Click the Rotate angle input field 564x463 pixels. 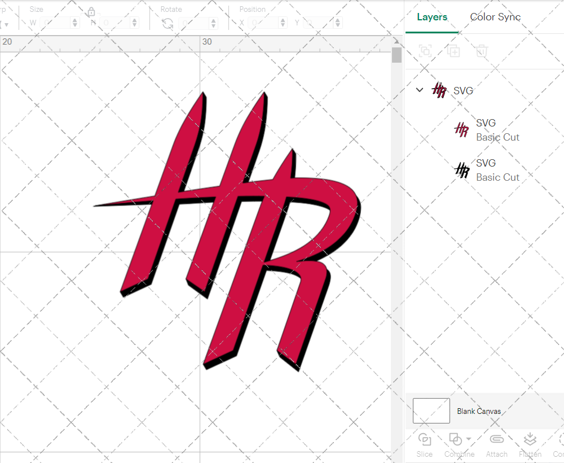click(194, 23)
